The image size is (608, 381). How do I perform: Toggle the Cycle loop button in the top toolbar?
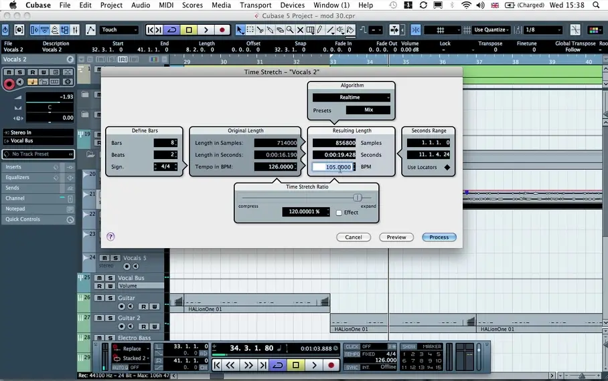tap(172, 30)
